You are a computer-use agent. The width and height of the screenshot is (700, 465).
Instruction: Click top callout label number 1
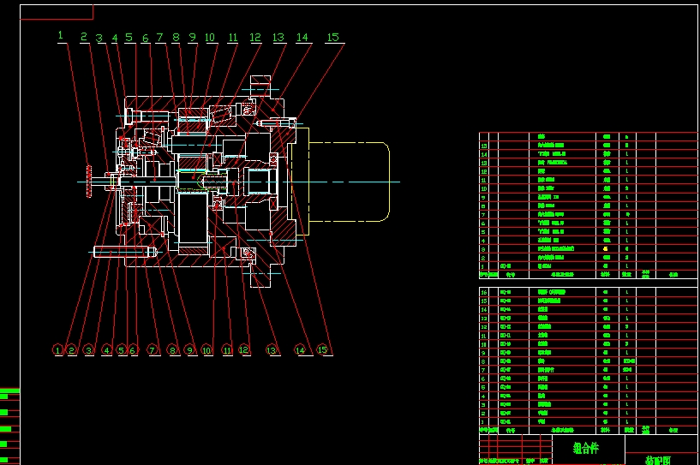tap(61, 36)
